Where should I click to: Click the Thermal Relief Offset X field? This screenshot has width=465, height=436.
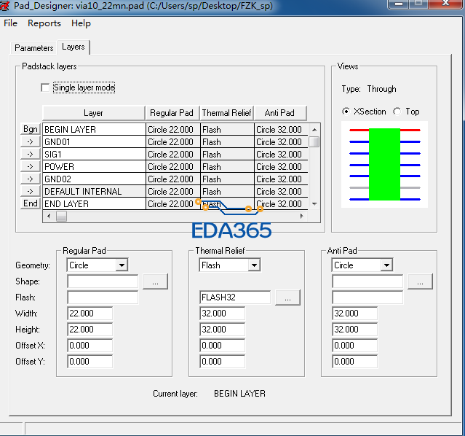(223, 346)
